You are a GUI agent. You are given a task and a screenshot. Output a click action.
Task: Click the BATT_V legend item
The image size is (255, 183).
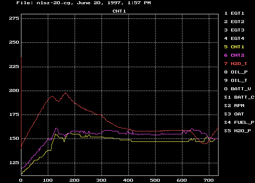click(x=238, y=89)
